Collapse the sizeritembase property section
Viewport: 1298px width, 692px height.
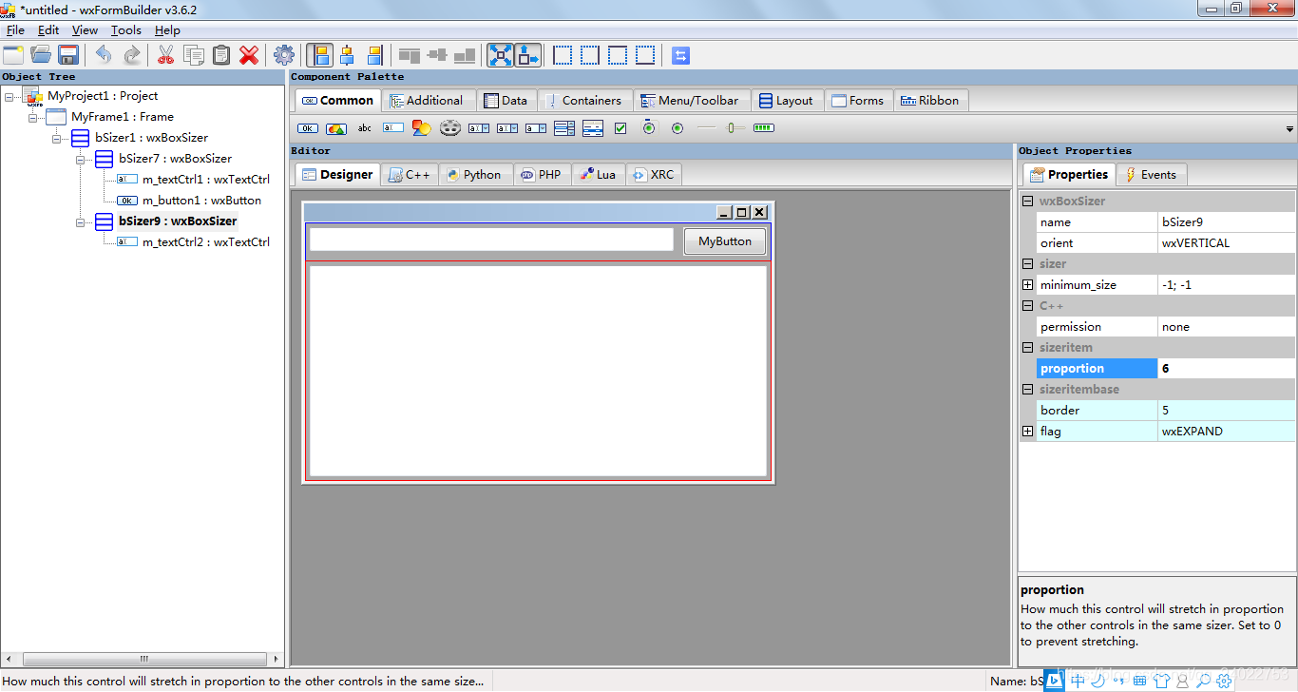1028,389
